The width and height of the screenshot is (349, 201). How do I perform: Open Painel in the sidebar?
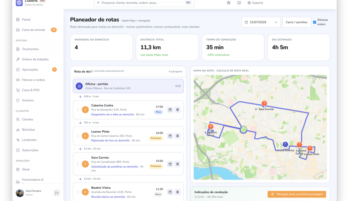26,20
